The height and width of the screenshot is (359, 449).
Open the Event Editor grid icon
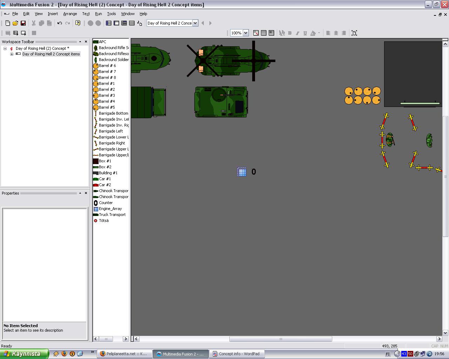pos(124,23)
